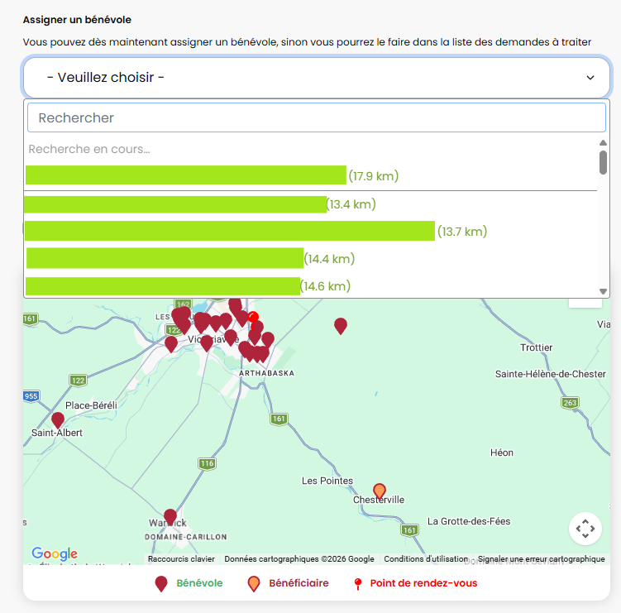Open "Signaler une erreur cartographique" link
The image size is (621, 613).
point(541,559)
